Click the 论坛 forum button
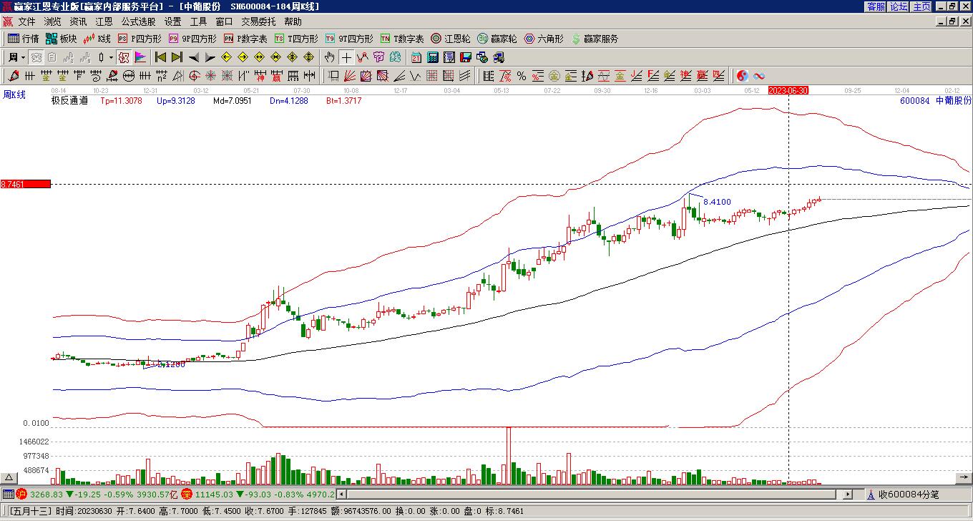Screen dimensions: 973x521 point(899,6)
